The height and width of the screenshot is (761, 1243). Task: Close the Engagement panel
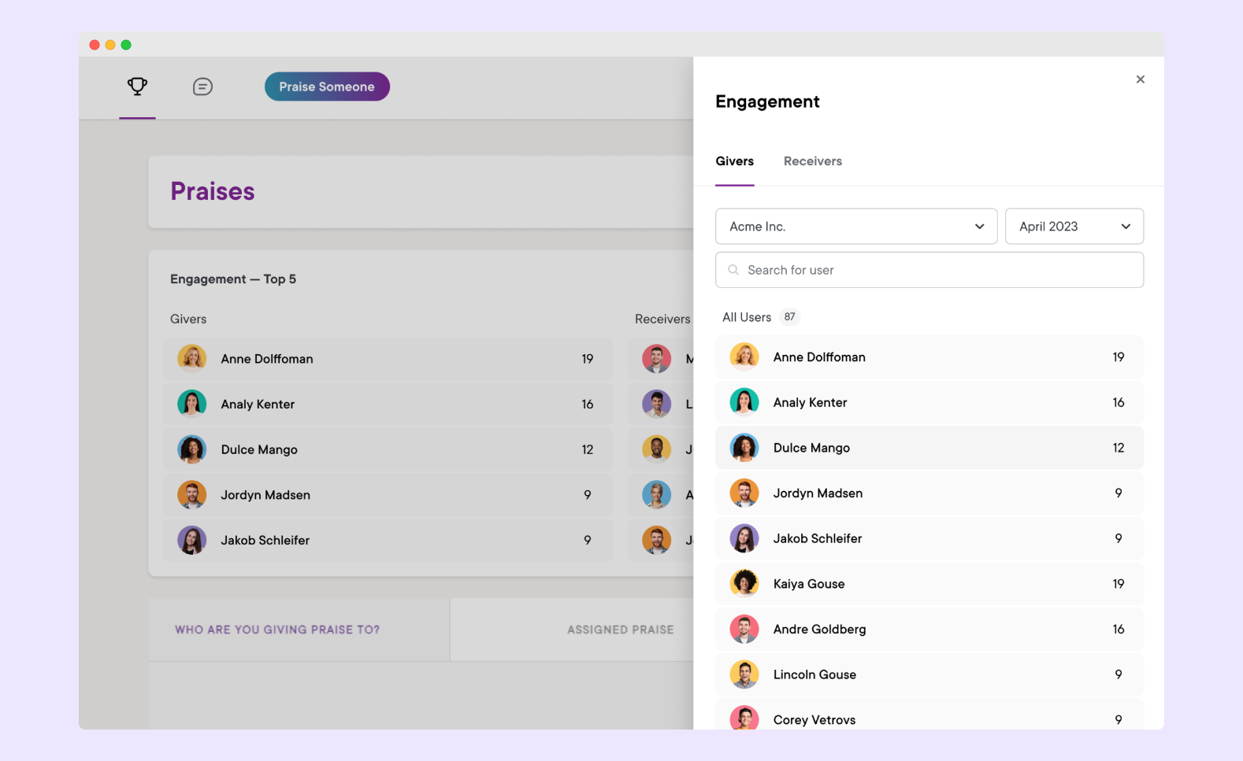tap(1140, 79)
